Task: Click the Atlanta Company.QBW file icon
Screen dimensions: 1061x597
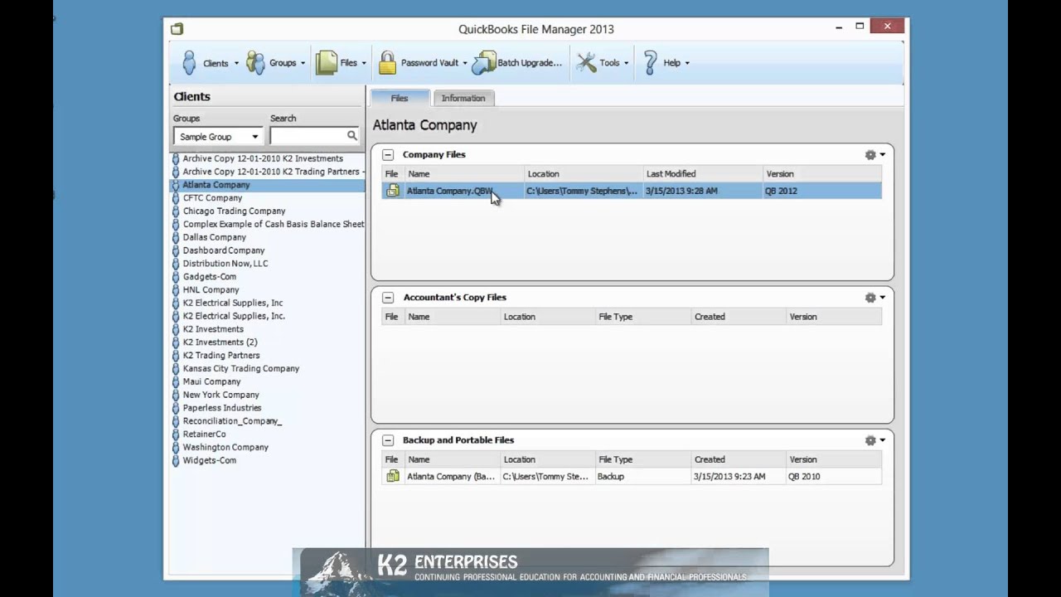Action: click(x=393, y=191)
